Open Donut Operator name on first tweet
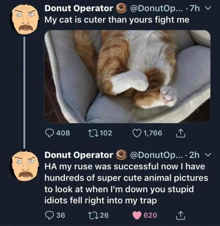This screenshot has height=226, width=220. [79, 8]
